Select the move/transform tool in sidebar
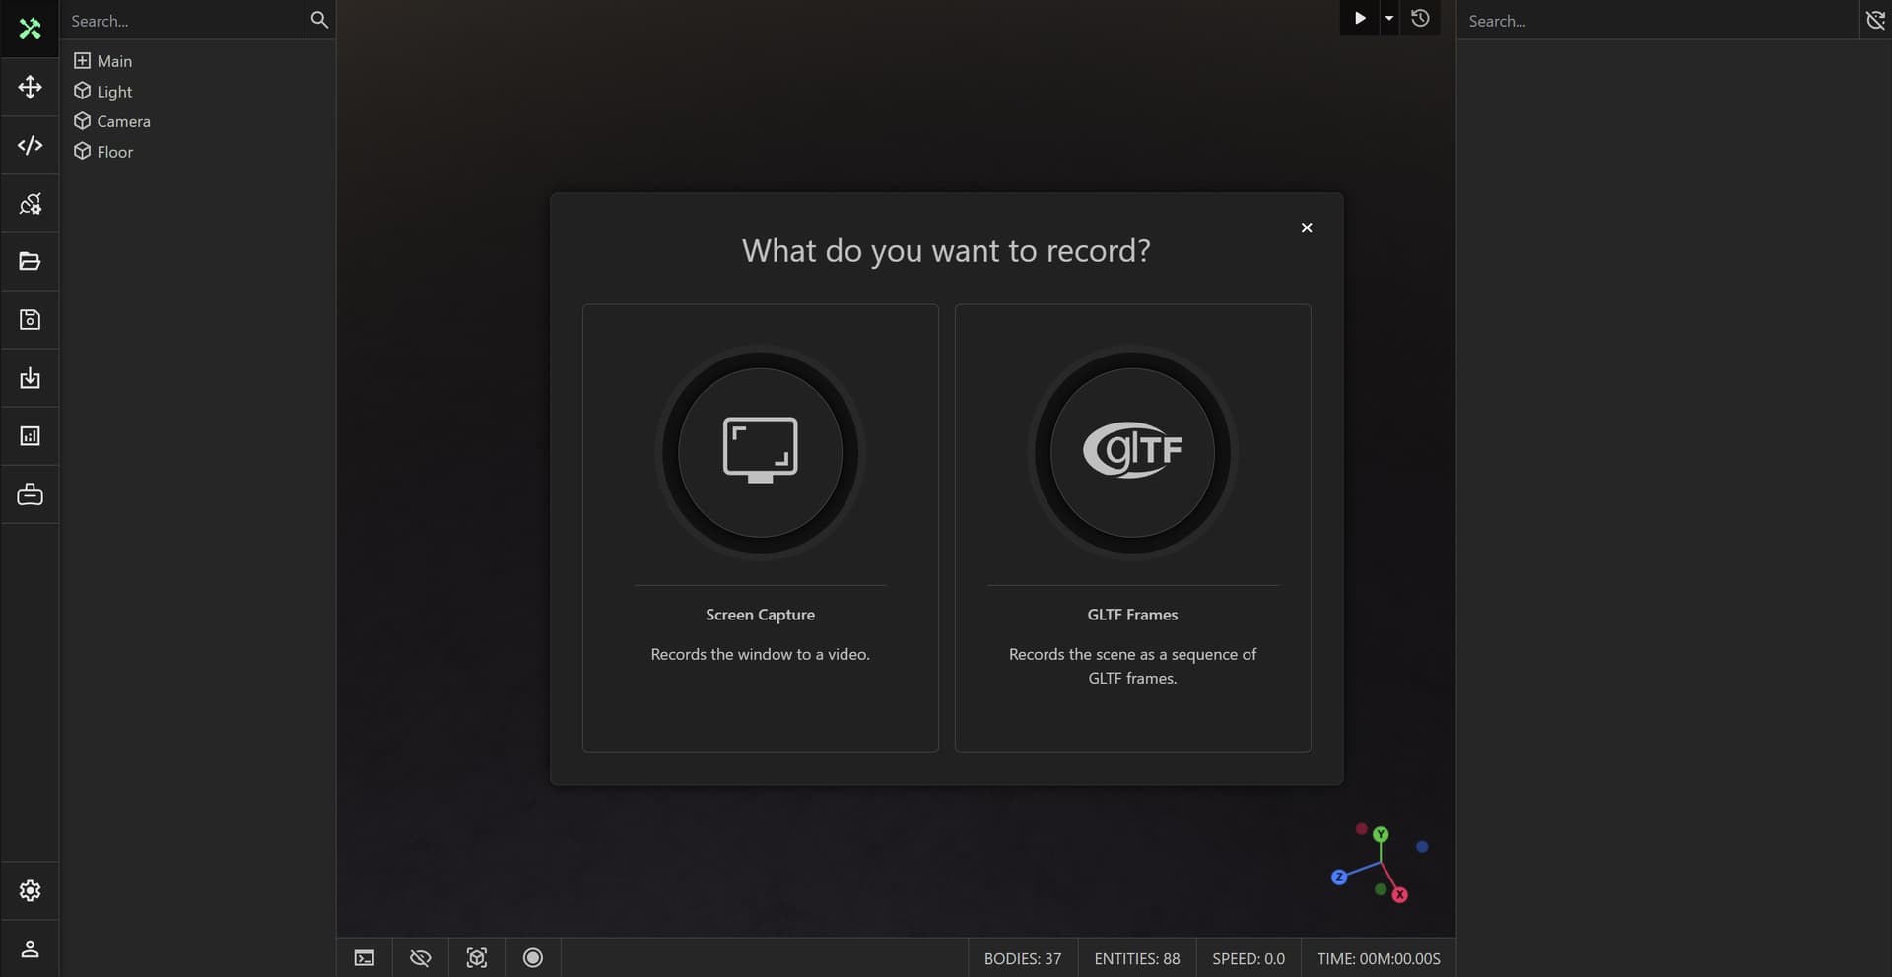 [x=30, y=88]
